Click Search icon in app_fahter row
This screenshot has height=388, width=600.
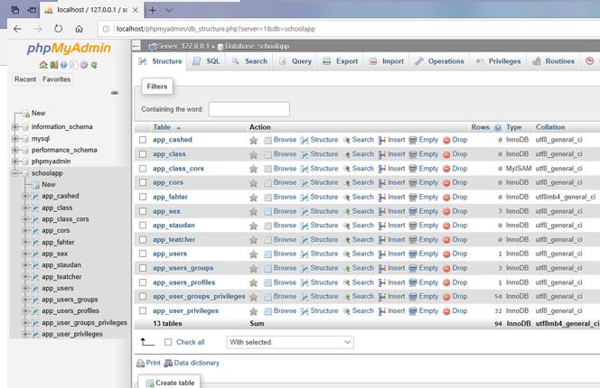click(x=346, y=198)
